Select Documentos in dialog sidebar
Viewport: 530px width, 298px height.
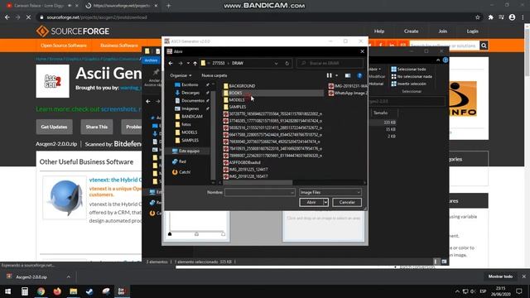[x=193, y=101]
